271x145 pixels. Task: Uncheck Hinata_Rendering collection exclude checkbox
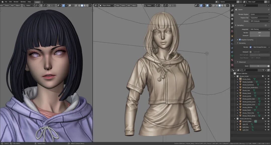pos(263,119)
